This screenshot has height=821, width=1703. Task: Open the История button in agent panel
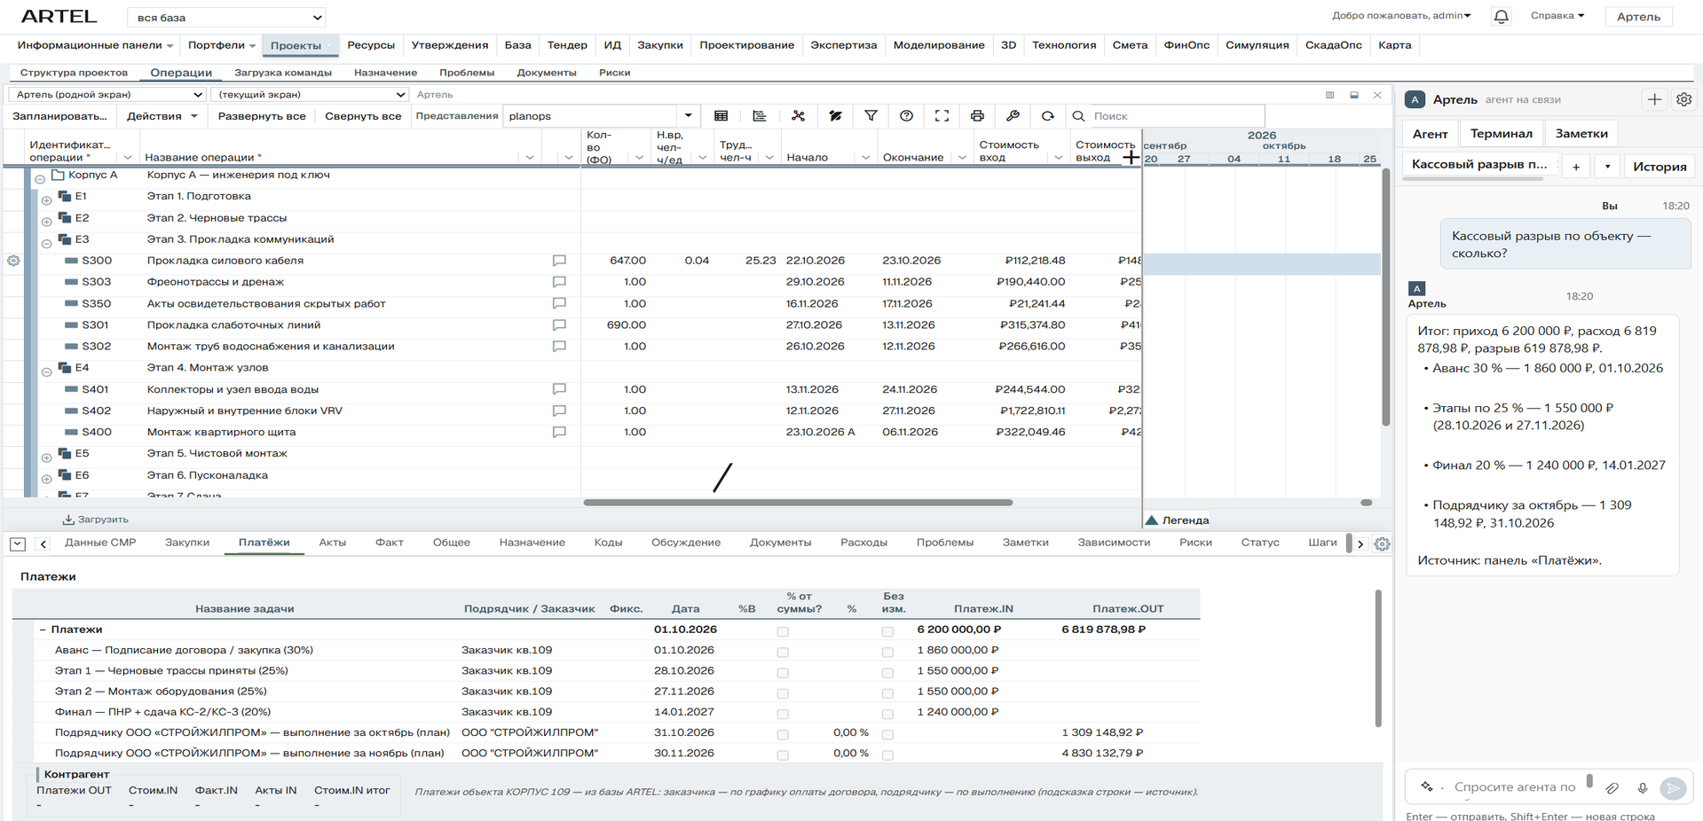[1660, 167]
